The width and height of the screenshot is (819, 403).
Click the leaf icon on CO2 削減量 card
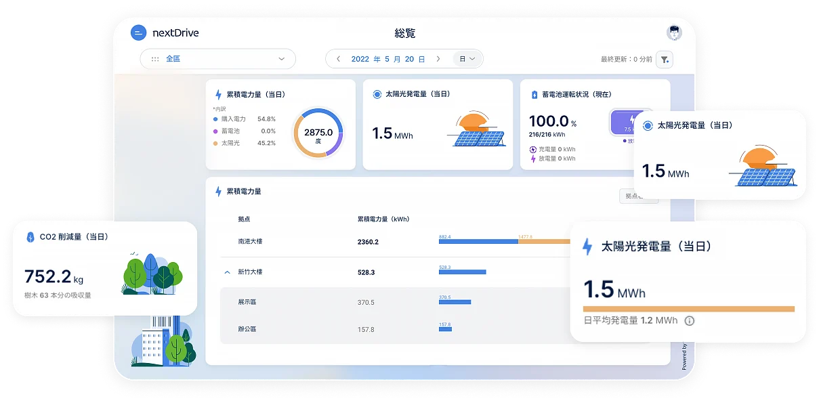(x=30, y=237)
